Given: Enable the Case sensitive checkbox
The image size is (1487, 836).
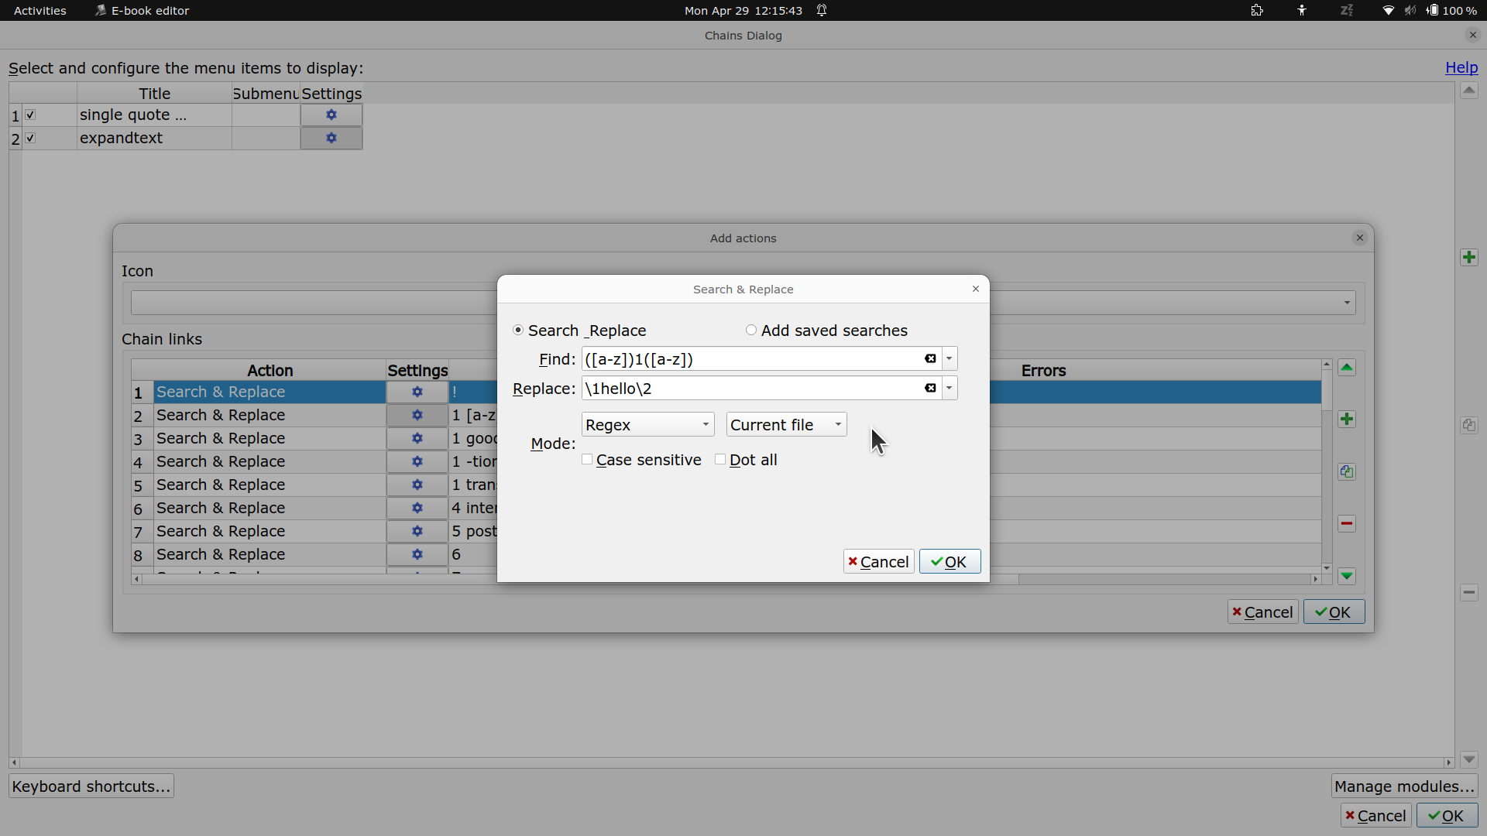Looking at the screenshot, I should pyautogui.click(x=587, y=460).
